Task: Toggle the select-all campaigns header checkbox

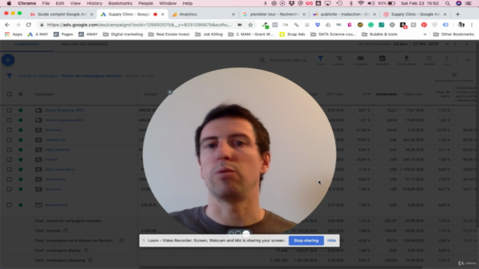Action: point(9,94)
